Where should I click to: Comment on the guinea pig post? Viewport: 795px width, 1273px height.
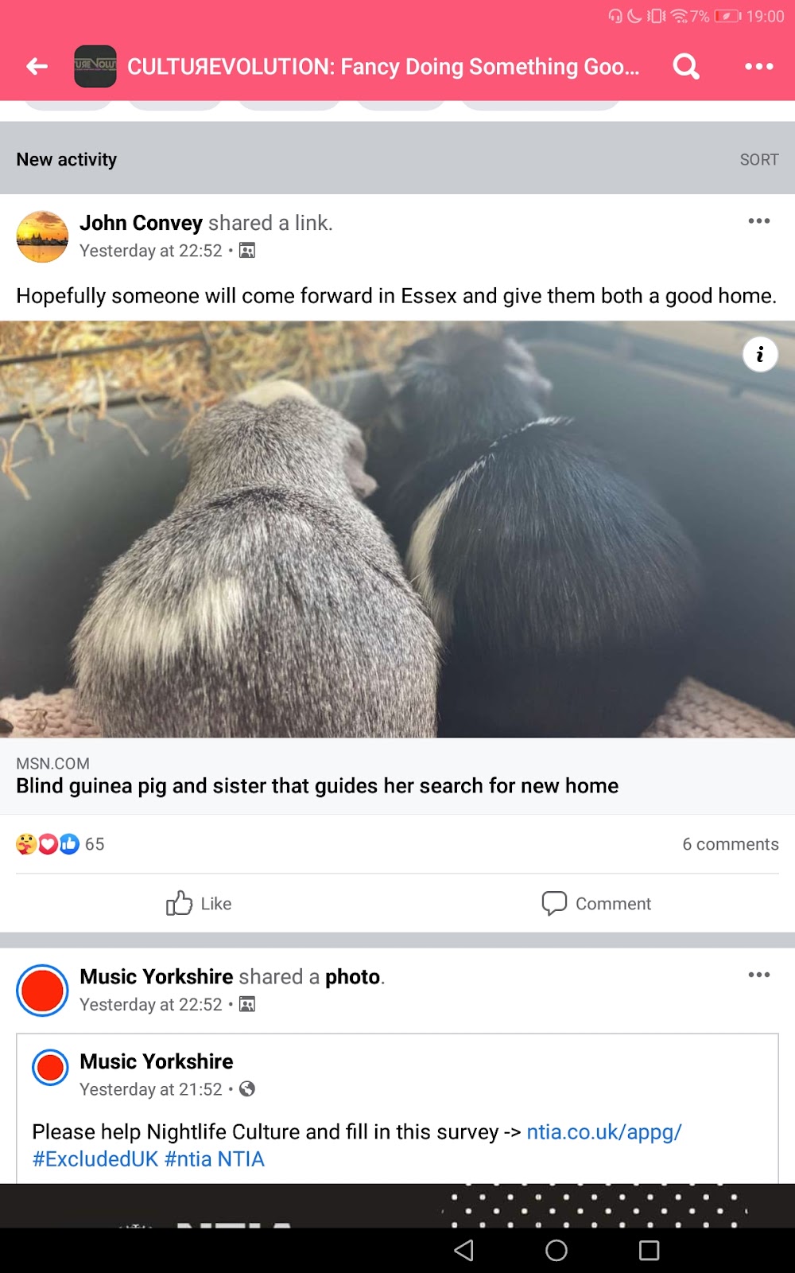pyautogui.click(x=596, y=903)
